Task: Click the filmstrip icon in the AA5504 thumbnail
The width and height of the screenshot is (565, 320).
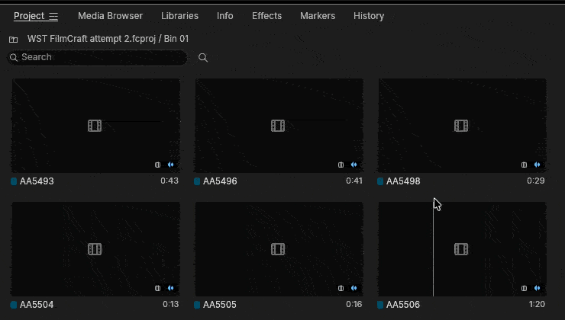Action: point(95,249)
